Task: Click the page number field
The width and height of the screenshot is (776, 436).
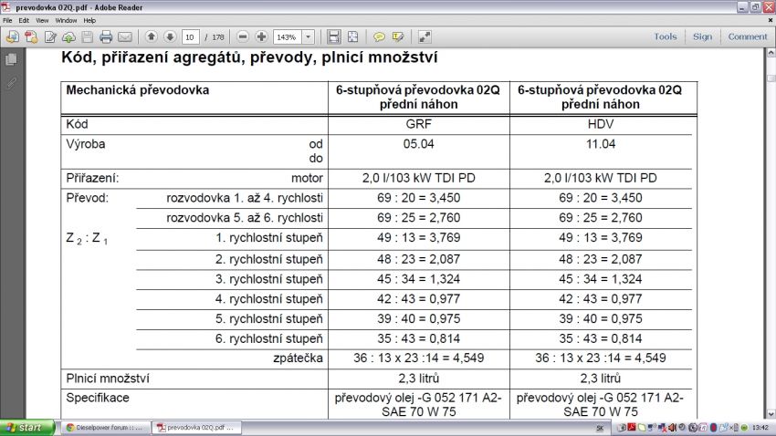Action: pyautogui.click(x=191, y=37)
